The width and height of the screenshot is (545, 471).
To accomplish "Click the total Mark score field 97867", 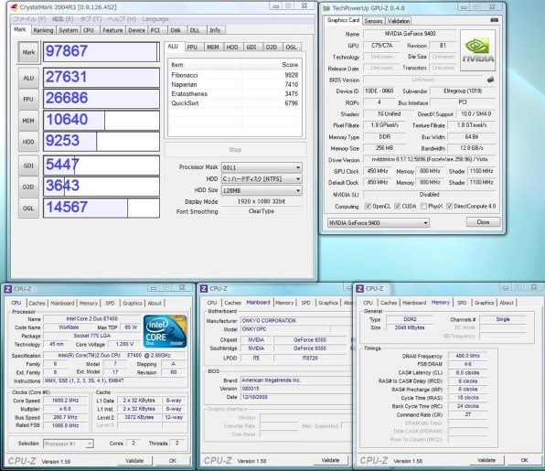I will 102,52.
